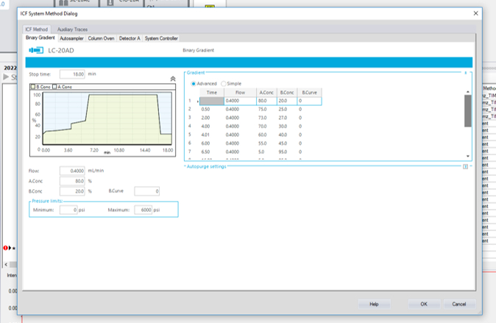496x323 pixels.
Task: Open the Auxiliary Traces tab
Action: [x=72, y=29]
